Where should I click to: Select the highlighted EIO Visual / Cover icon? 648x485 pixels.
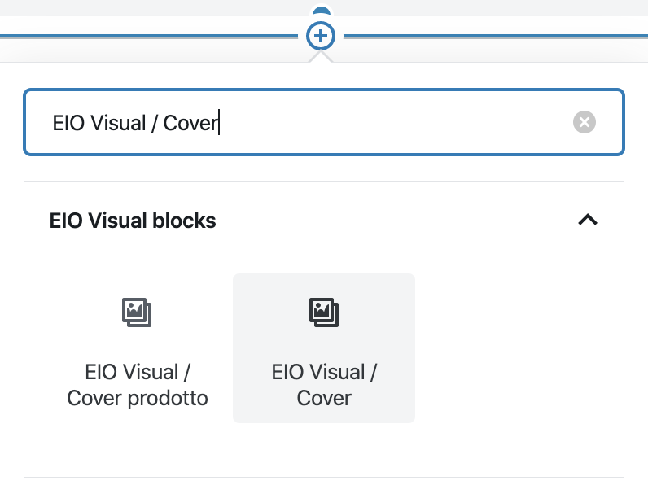click(x=324, y=312)
